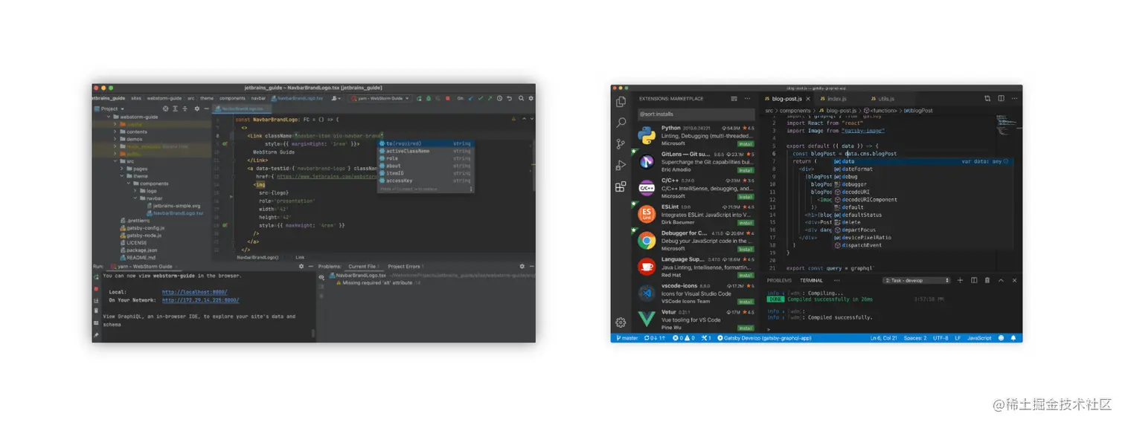Open yarn WebStorm Guide run configuration dropdown
The height and width of the screenshot is (425, 1125).
(380, 98)
